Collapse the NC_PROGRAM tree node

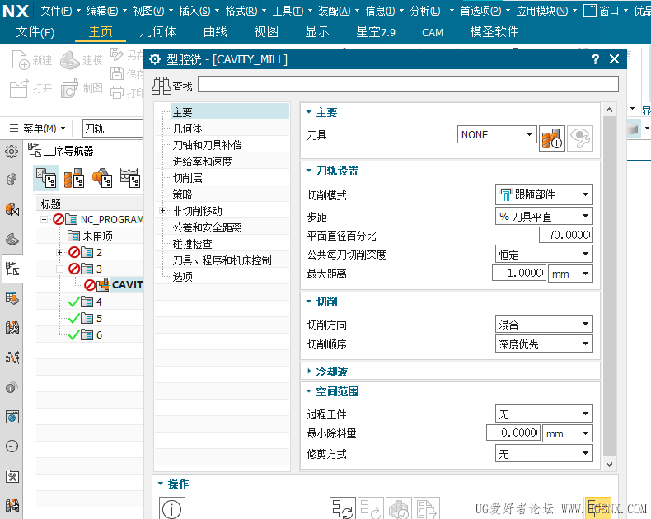point(44,220)
